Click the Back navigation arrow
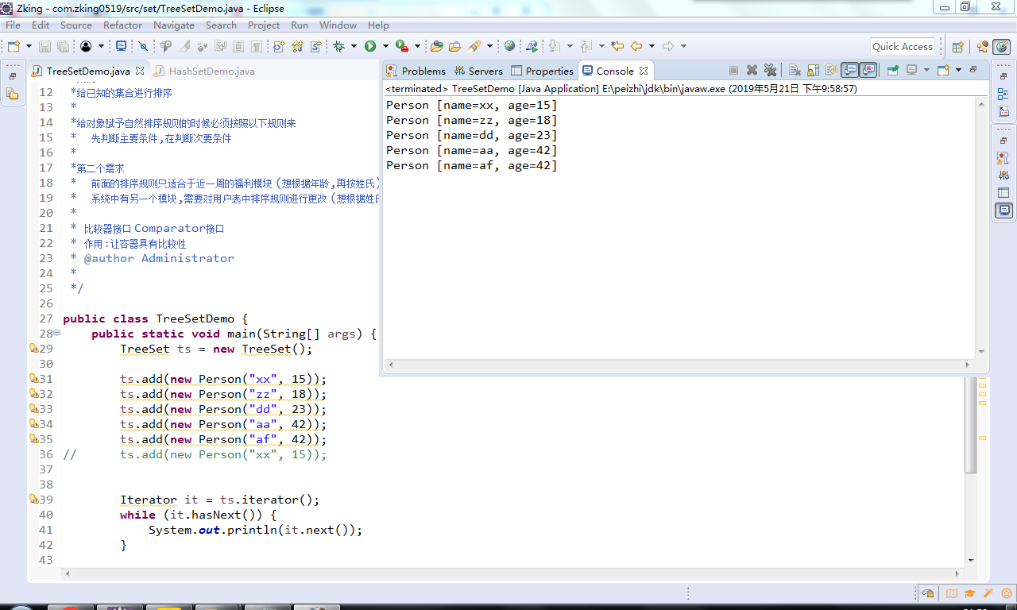The image size is (1017, 610). (x=636, y=46)
